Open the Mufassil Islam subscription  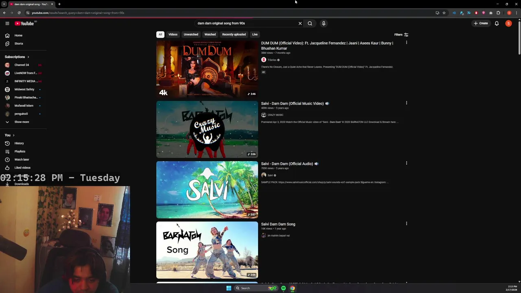pyautogui.click(x=23, y=106)
